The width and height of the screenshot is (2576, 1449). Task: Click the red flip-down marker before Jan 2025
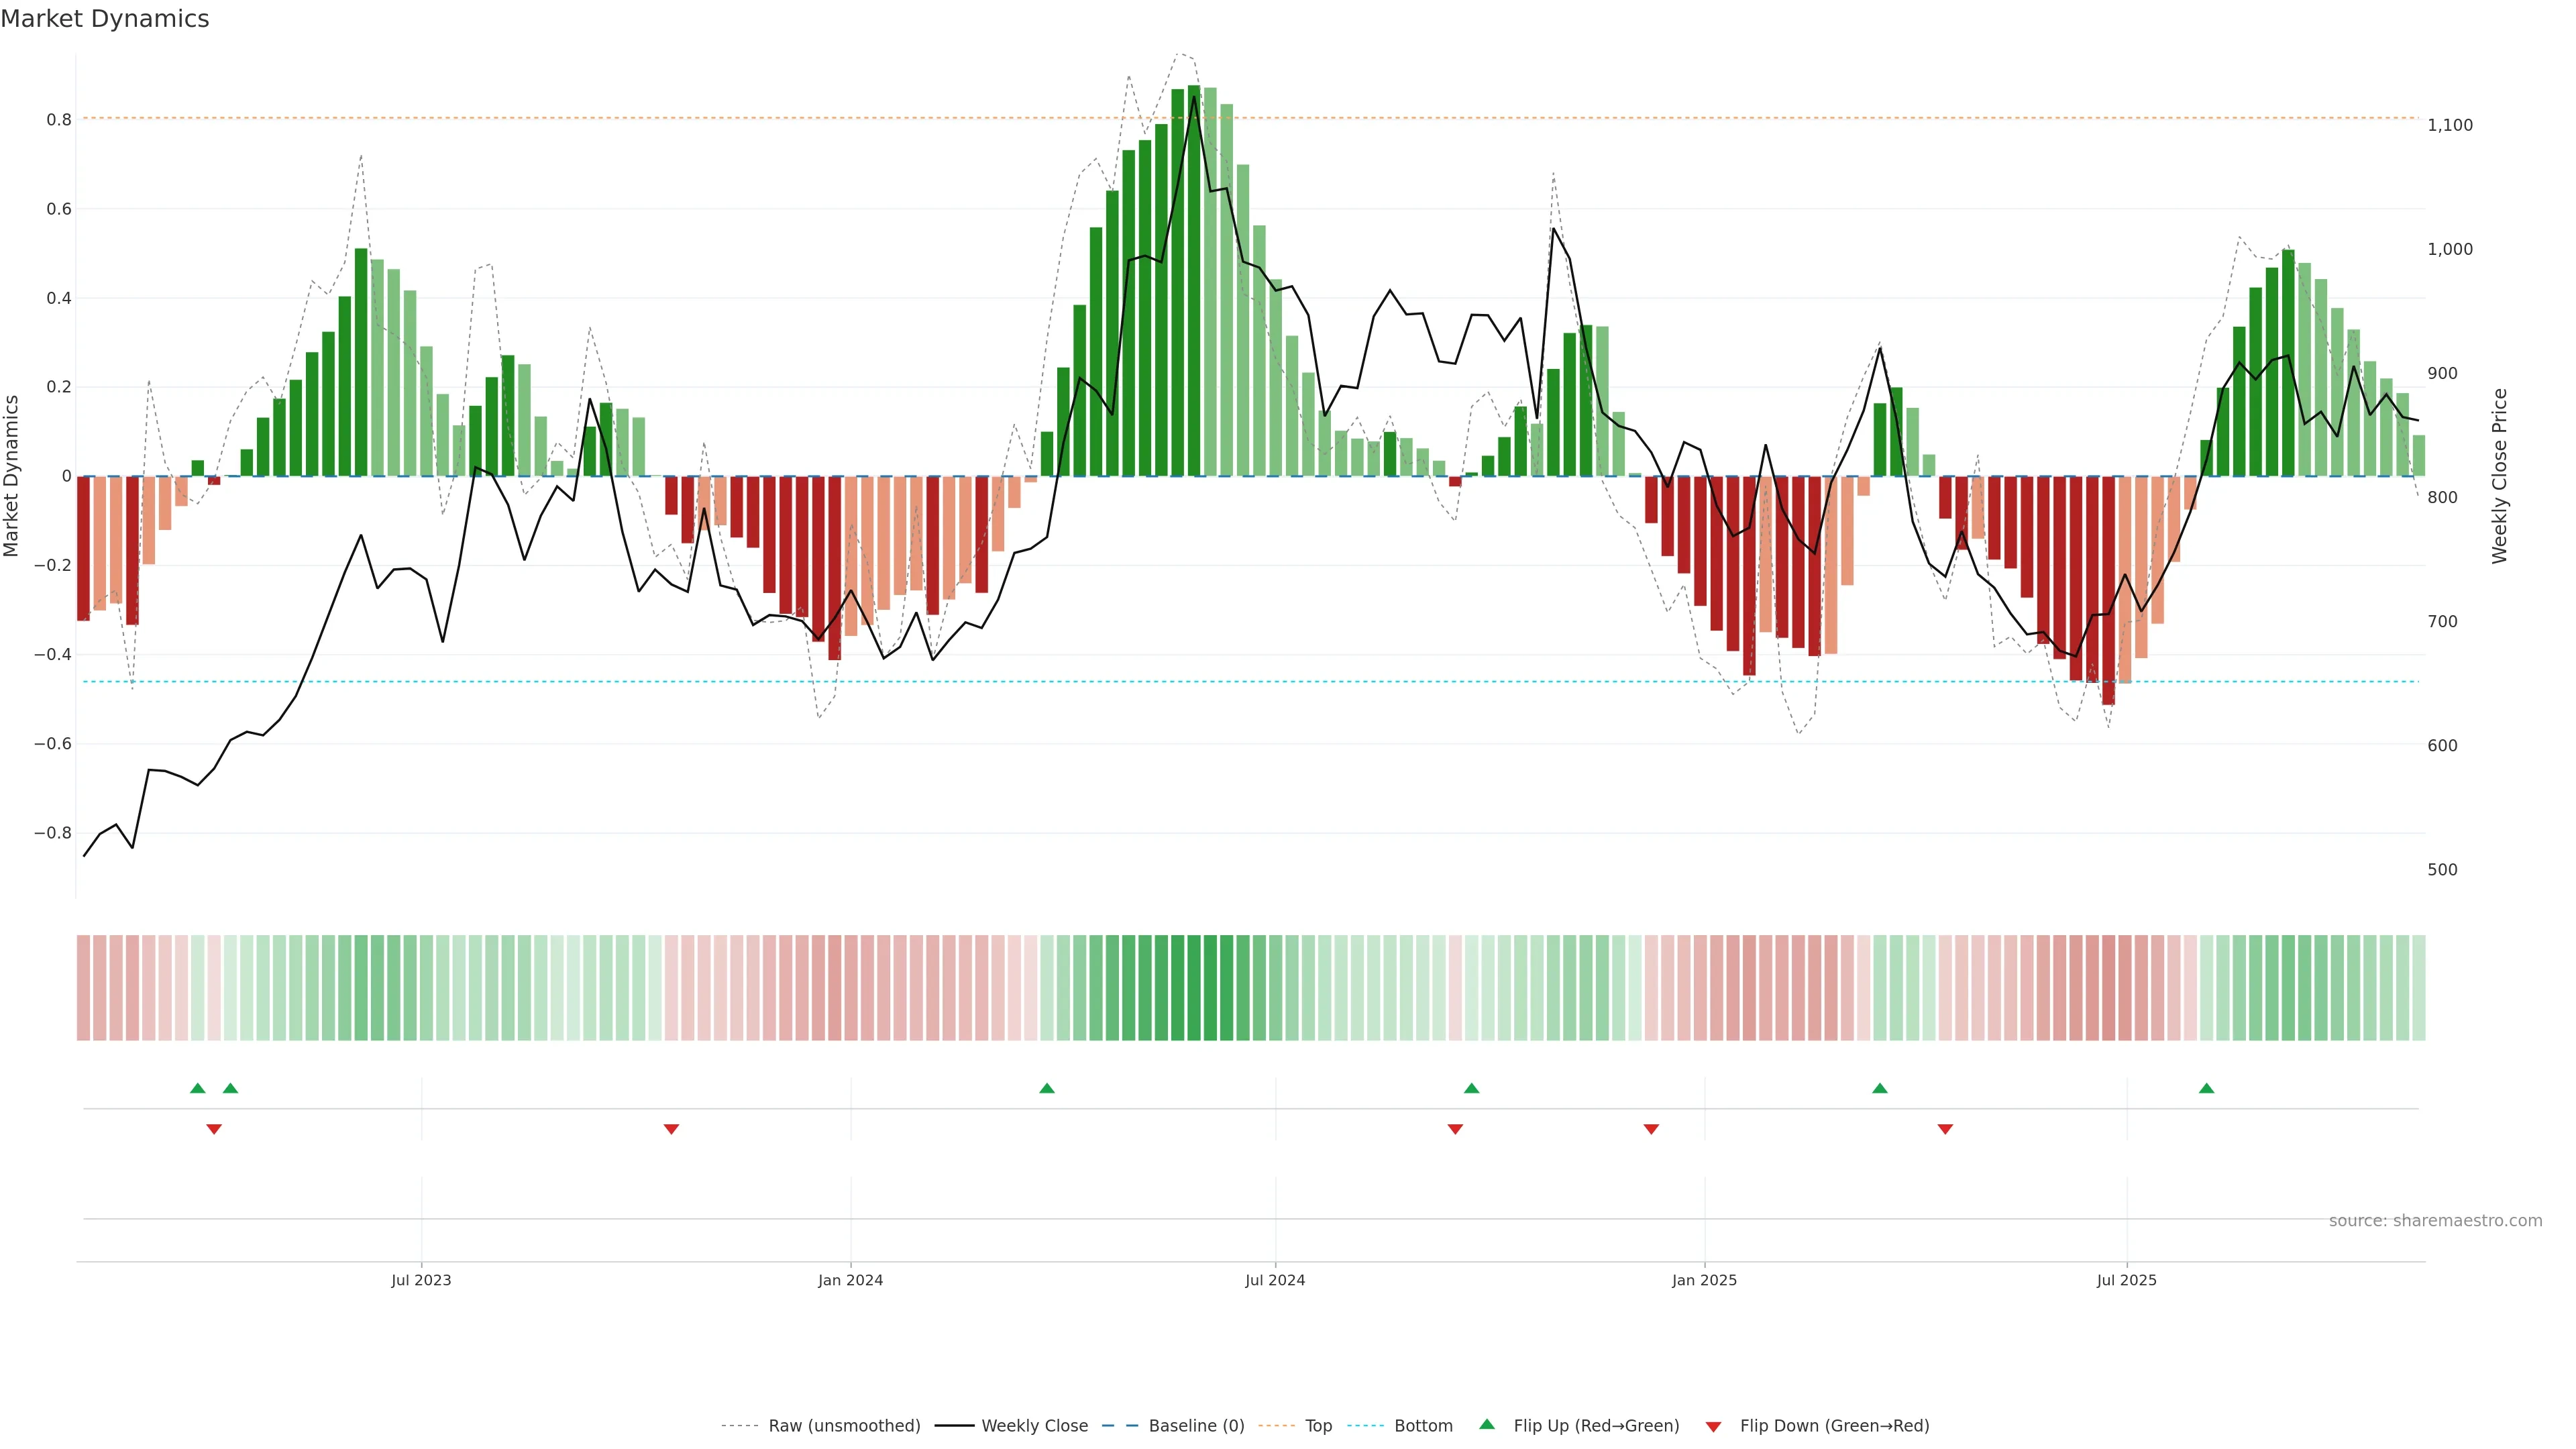(x=1651, y=1129)
